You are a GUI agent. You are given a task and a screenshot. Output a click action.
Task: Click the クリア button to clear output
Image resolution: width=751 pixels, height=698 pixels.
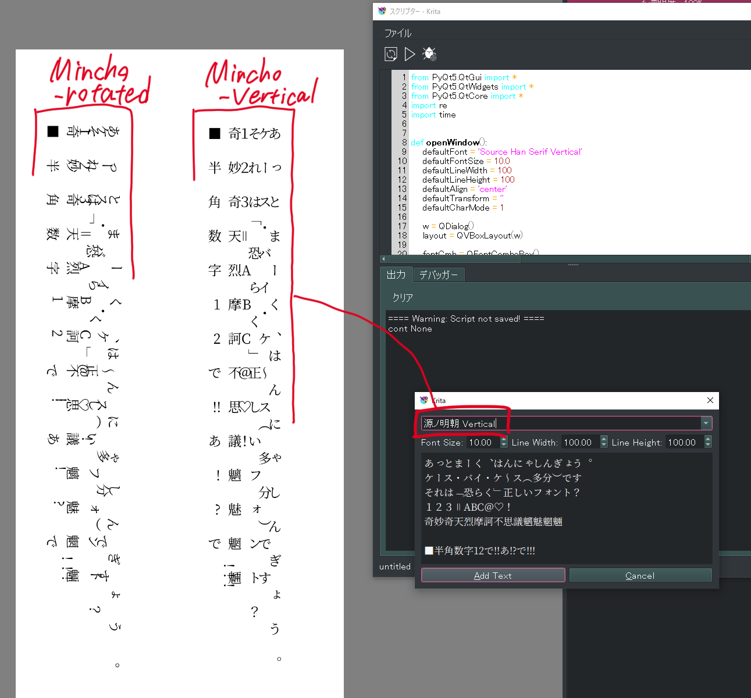pos(403,298)
